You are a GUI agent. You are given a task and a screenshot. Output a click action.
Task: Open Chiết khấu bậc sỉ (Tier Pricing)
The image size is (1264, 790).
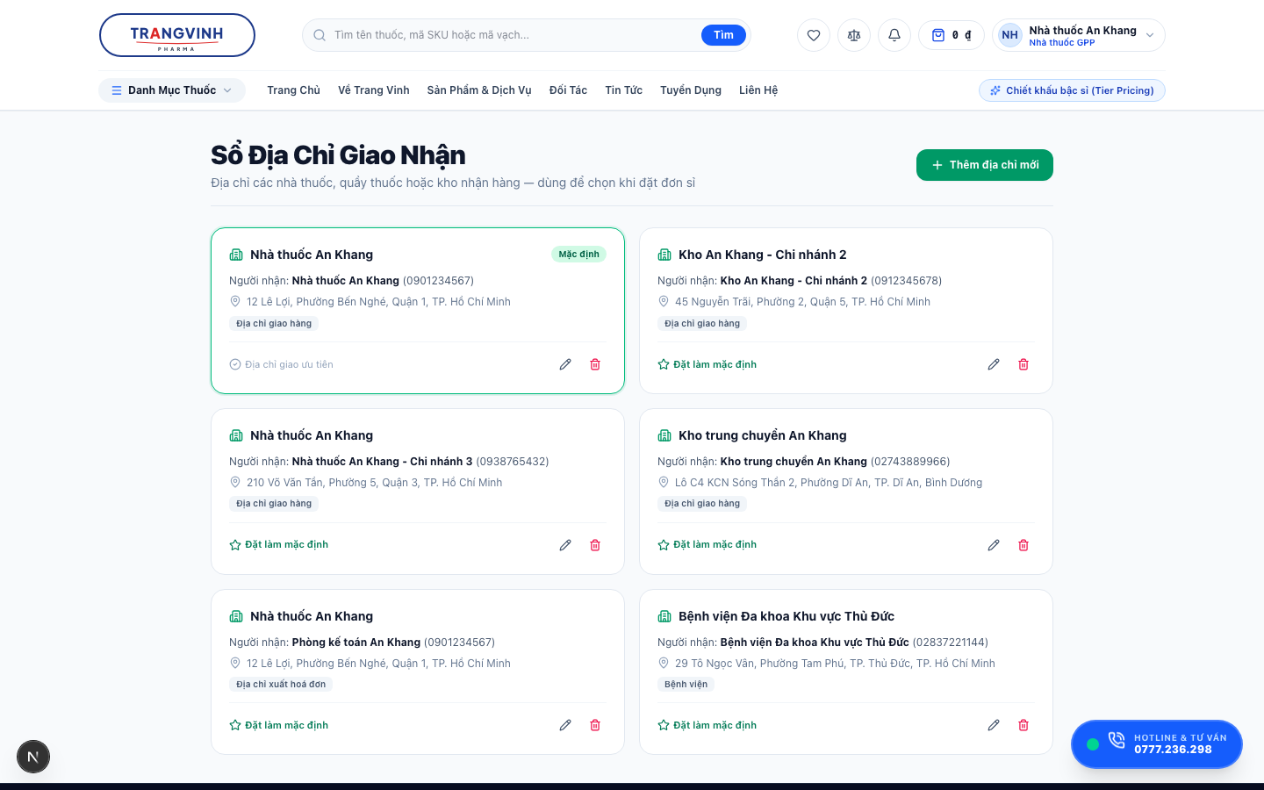coord(1072,90)
